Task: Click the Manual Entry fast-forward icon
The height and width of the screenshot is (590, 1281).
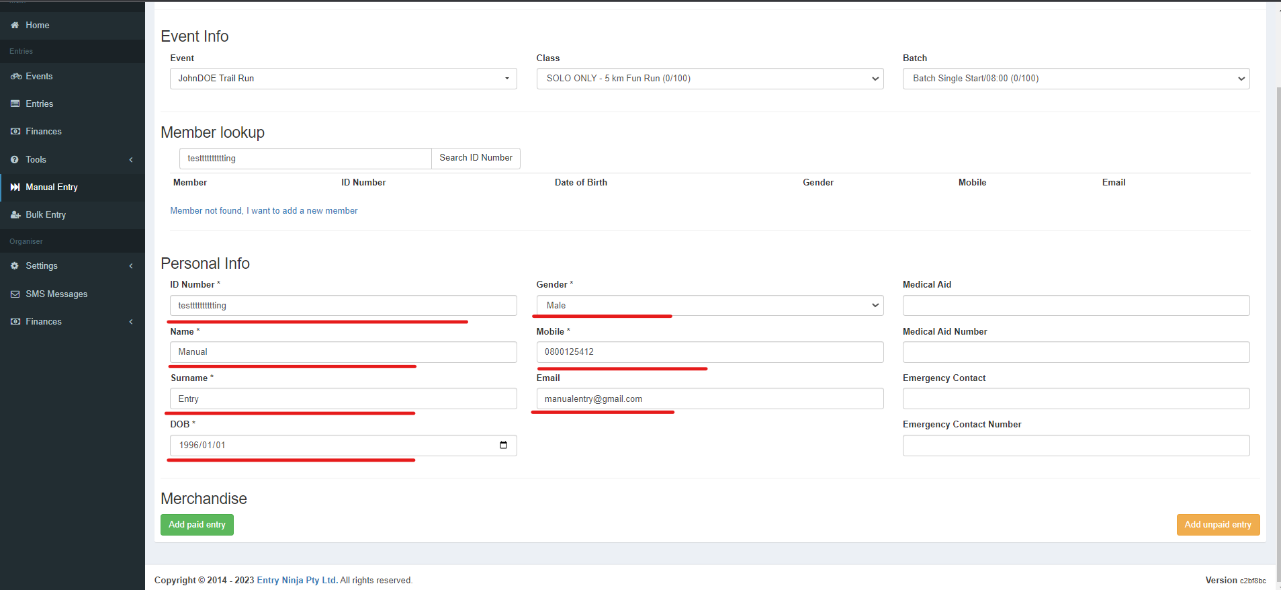Action: [x=15, y=187]
